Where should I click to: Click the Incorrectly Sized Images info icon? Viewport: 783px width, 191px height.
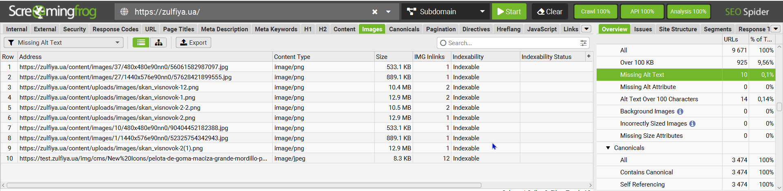[692, 124]
